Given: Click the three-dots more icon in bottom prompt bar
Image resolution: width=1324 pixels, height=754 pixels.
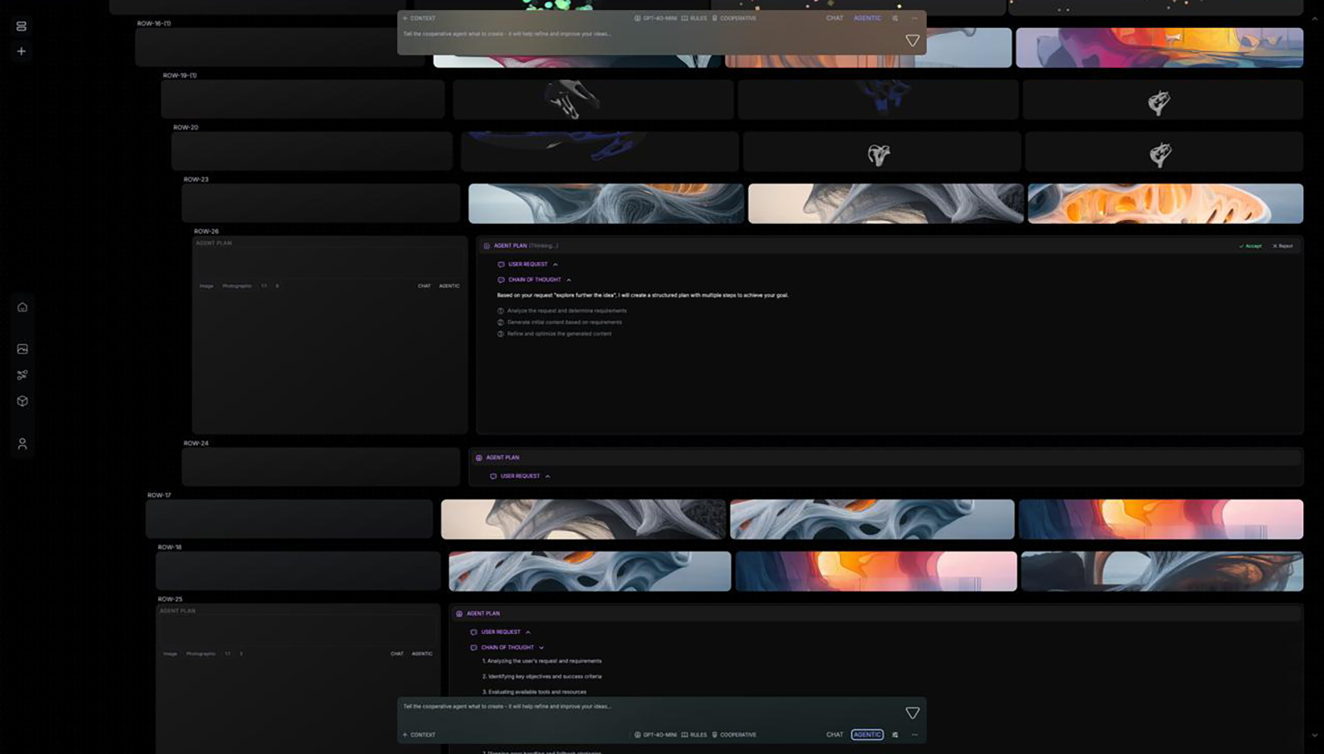Looking at the screenshot, I should [914, 734].
